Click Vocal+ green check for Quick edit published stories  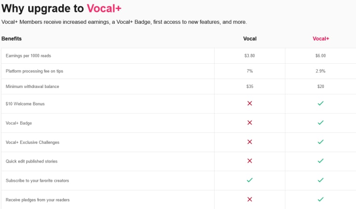tap(320, 161)
